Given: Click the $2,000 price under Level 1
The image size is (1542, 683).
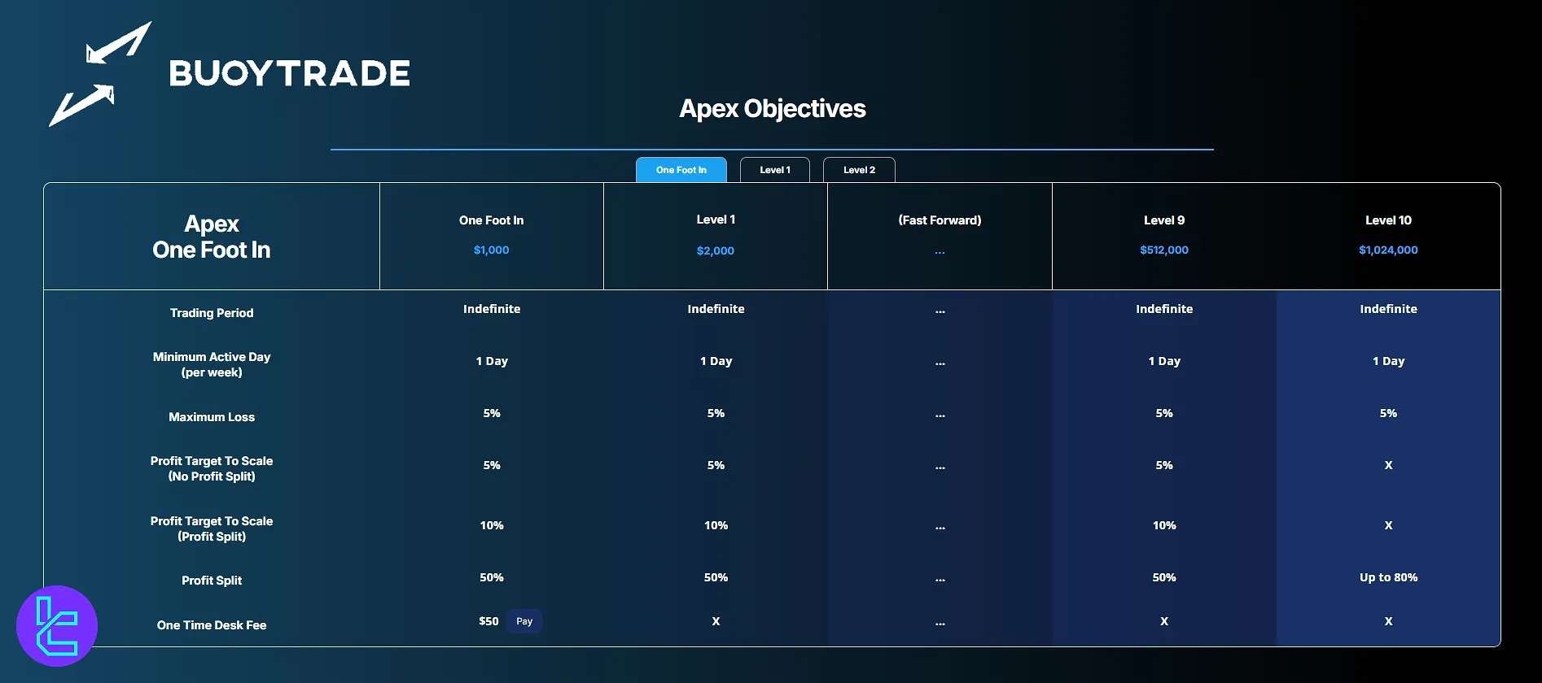Looking at the screenshot, I should [x=716, y=251].
